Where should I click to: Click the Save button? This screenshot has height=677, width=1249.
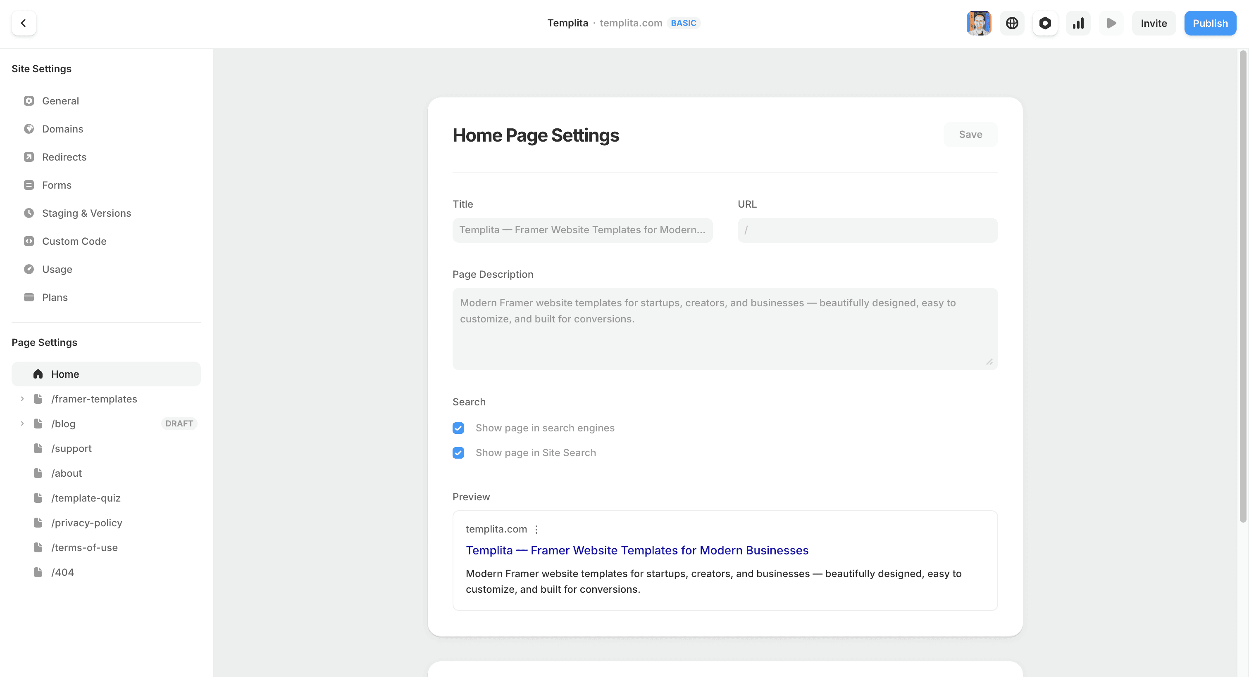click(970, 135)
